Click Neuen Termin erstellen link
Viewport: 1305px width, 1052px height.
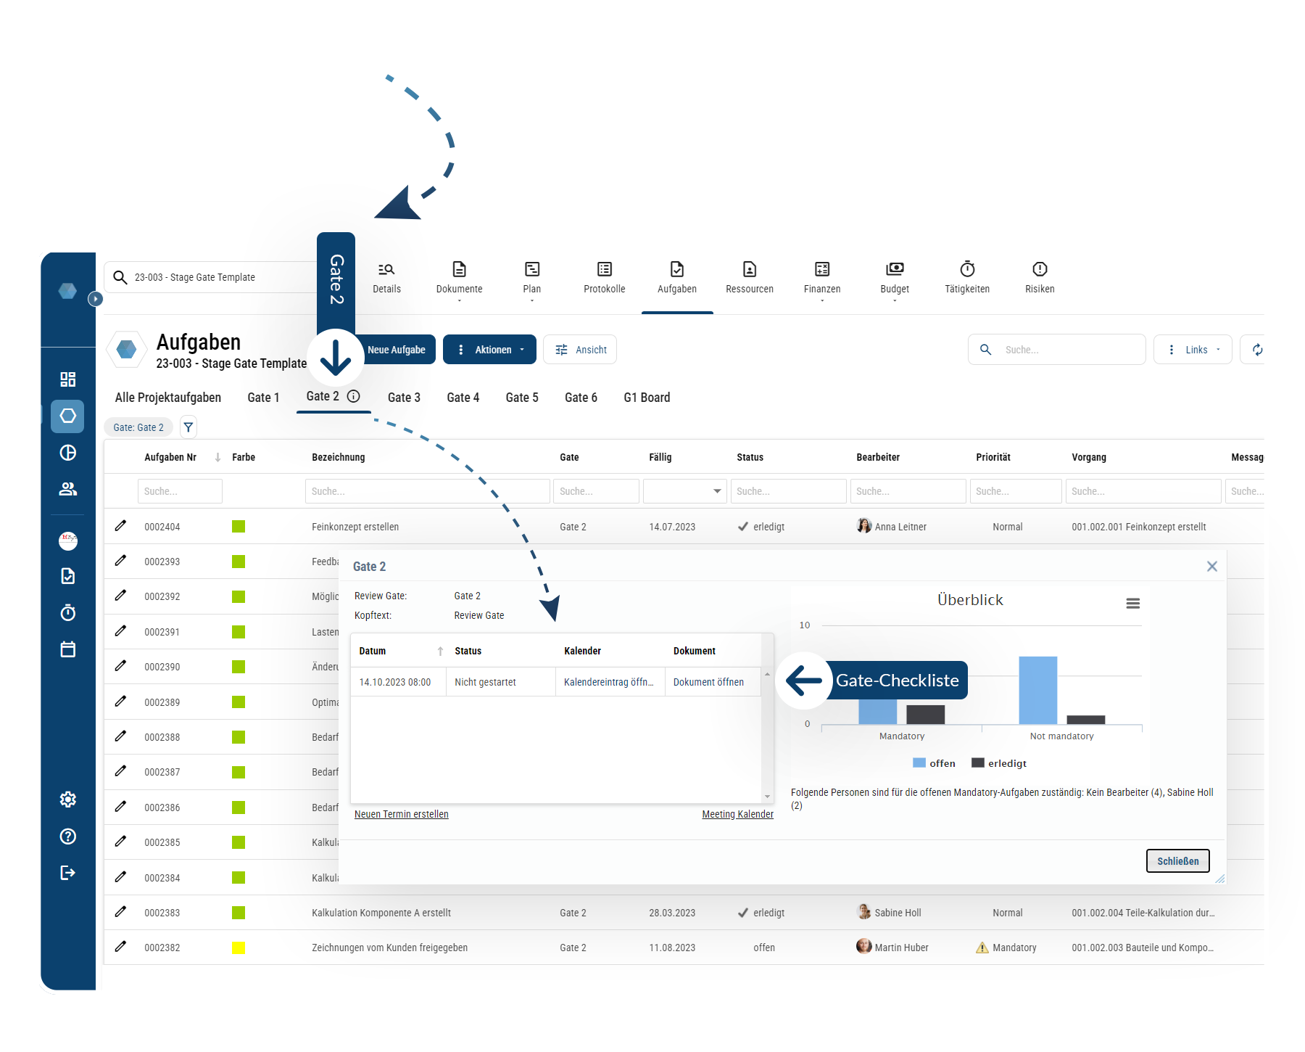pos(401,814)
